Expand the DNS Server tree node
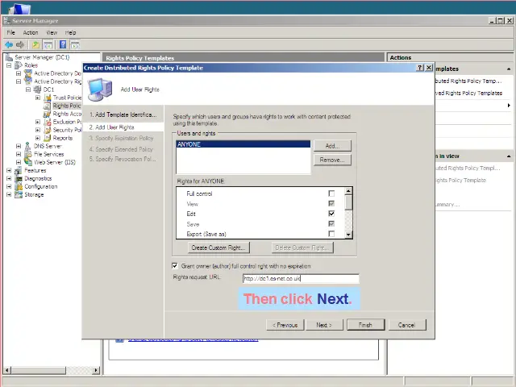The image size is (516, 387). 19,146
